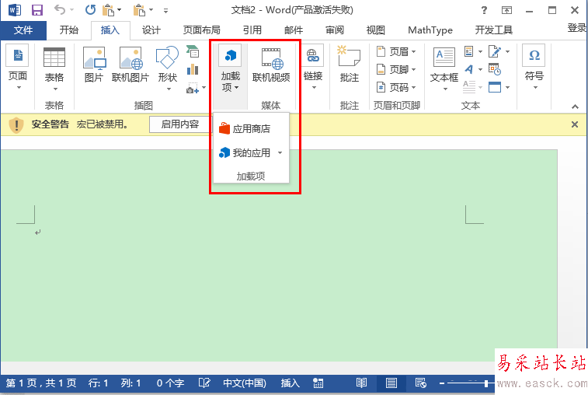Click the Undo arrow icon
This screenshot has width=588, height=395.
click(60, 9)
